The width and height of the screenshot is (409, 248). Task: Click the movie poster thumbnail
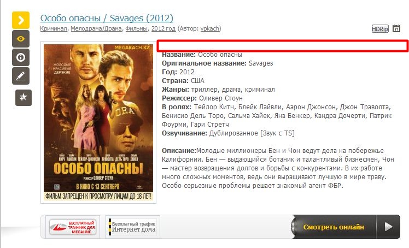click(x=98, y=122)
